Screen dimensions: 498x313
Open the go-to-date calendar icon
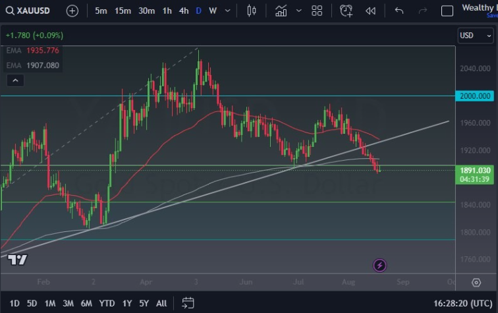coord(188,303)
